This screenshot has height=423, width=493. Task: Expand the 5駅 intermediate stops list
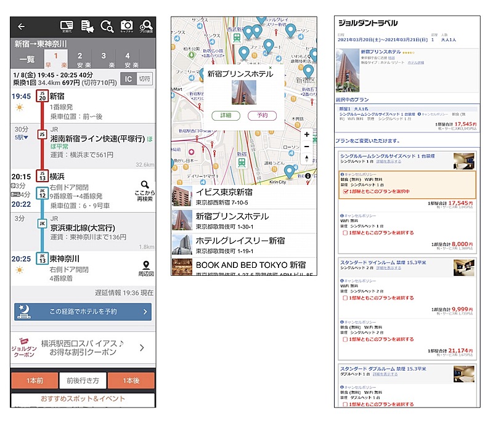pyautogui.click(x=22, y=137)
